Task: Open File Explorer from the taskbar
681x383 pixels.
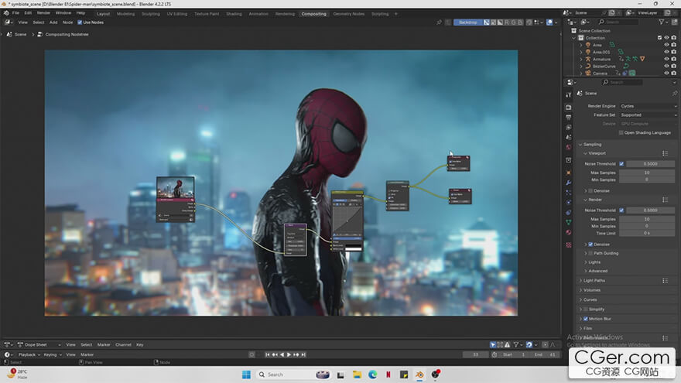Action: click(357, 374)
